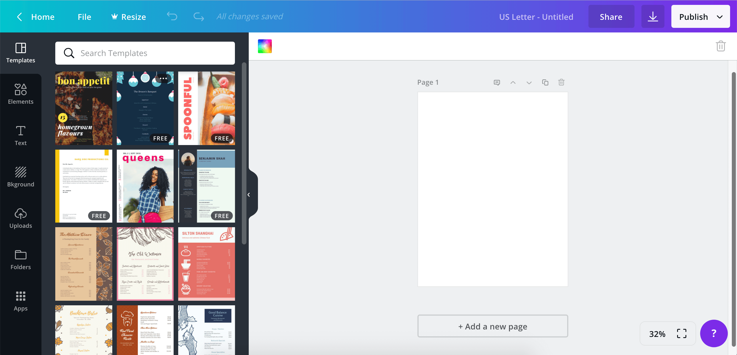Enter fullscreen presentation mode
The width and height of the screenshot is (737, 355).
coord(681,334)
